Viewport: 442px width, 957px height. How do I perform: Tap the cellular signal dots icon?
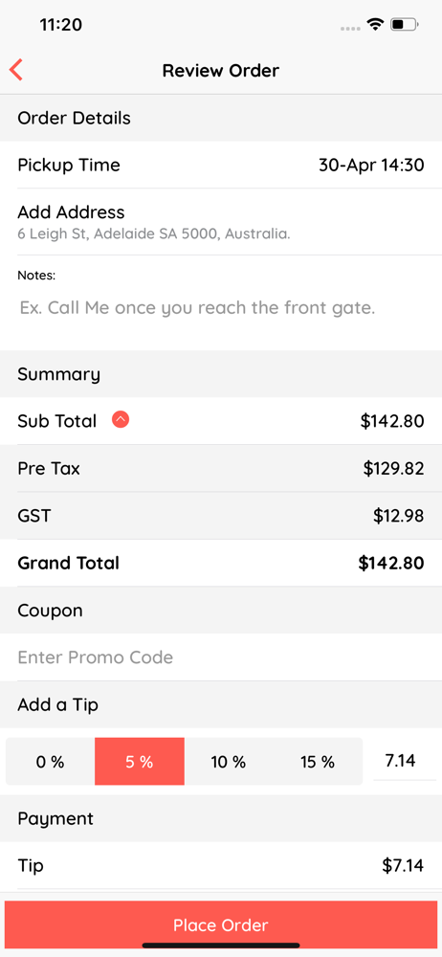350,28
